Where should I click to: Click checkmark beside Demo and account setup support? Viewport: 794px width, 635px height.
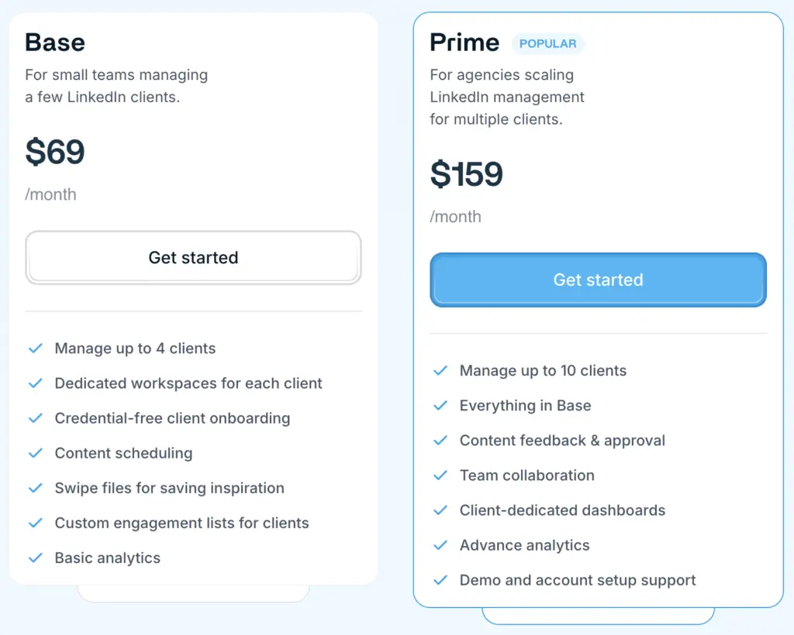pos(440,580)
